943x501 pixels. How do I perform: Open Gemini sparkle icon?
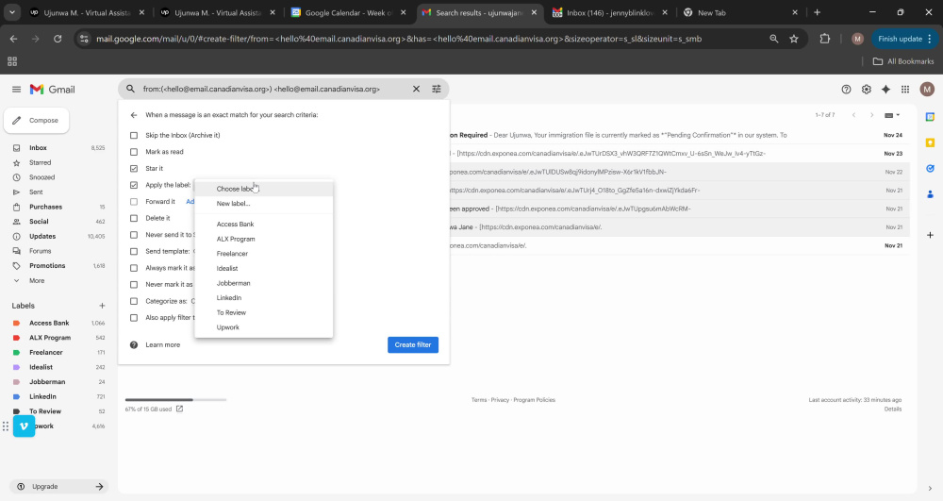[885, 89]
